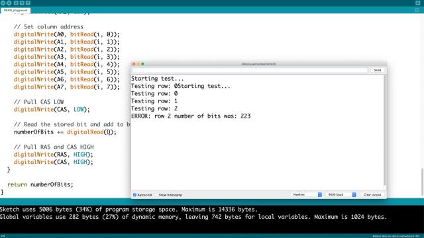The width and height of the screenshot is (424, 238).
Task: Close the Serial Monitor with red button
Action: (134, 64)
